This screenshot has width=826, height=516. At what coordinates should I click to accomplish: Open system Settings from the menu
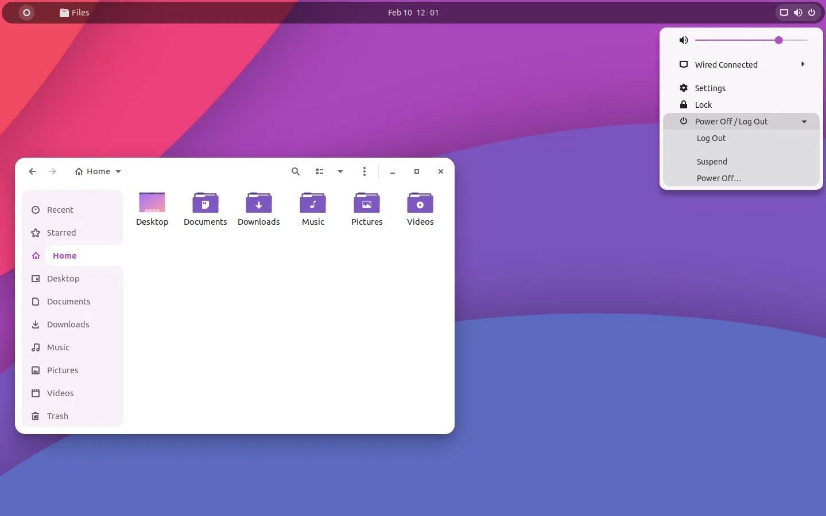(709, 88)
